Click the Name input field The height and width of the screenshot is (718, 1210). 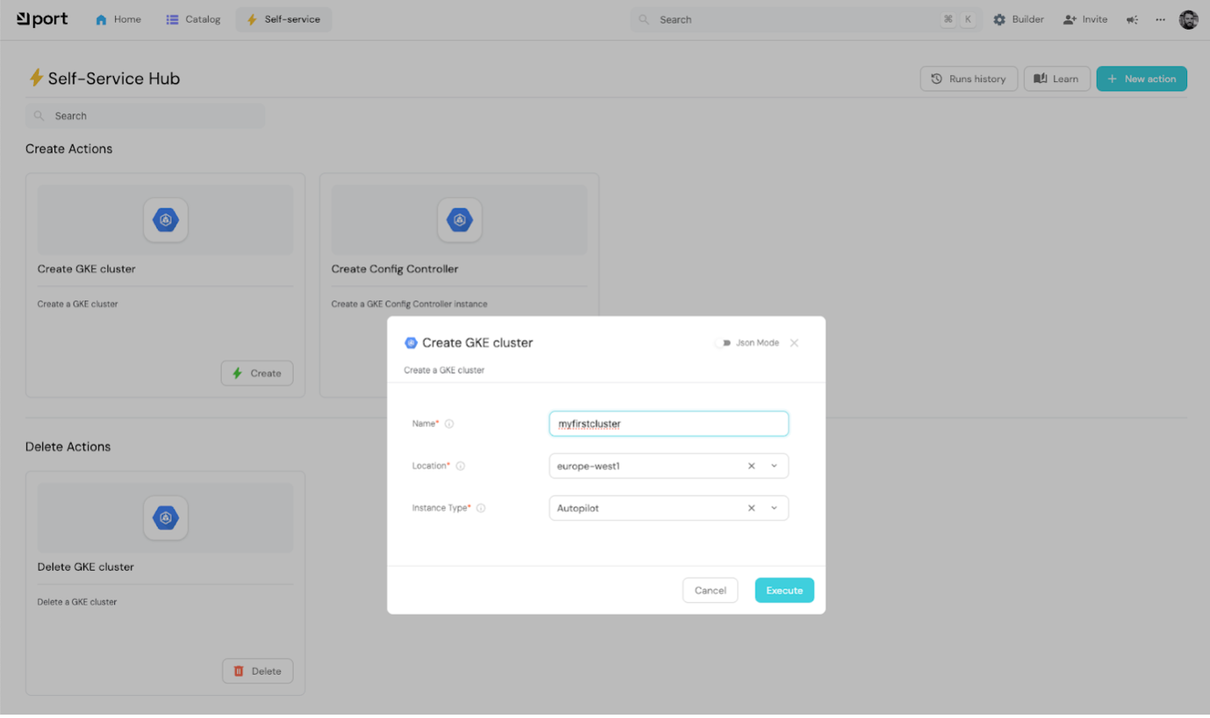668,424
